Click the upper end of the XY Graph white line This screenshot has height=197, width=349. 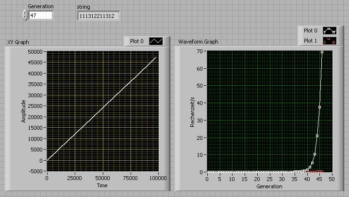[x=156, y=58]
